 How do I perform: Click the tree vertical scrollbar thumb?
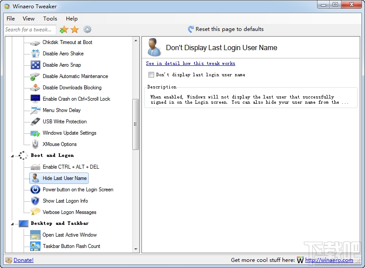[135, 124]
